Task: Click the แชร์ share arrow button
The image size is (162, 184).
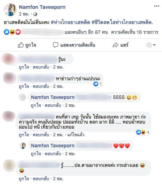Action: pos(120,45)
